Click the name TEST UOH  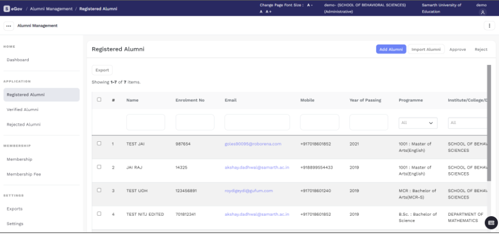click(137, 191)
